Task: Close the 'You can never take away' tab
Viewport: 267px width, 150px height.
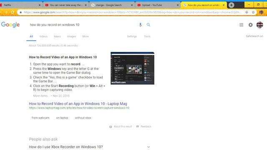Action: coord(86,5)
